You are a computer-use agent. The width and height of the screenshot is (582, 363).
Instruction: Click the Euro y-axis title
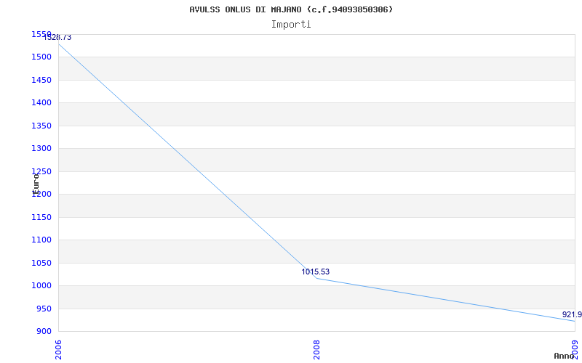[36, 184]
